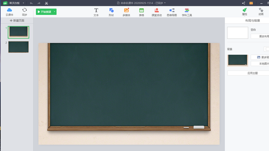Add a page with 新建页面
The image size is (269, 151).
coord(17,21)
